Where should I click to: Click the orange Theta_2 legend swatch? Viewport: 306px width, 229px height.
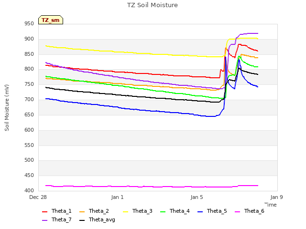tap(82, 212)
